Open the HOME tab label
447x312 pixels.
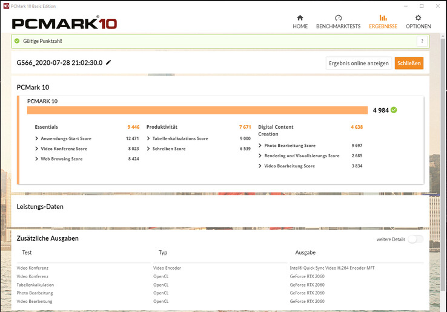[x=300, y=26]
